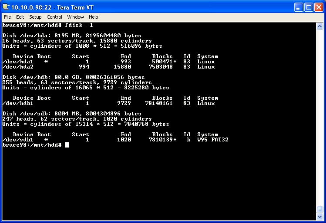Image resolution: width=326 pixels, height=223 pixels.
Task: Click the terminal cursor at the last prompt
Action: tap(67, 145)
